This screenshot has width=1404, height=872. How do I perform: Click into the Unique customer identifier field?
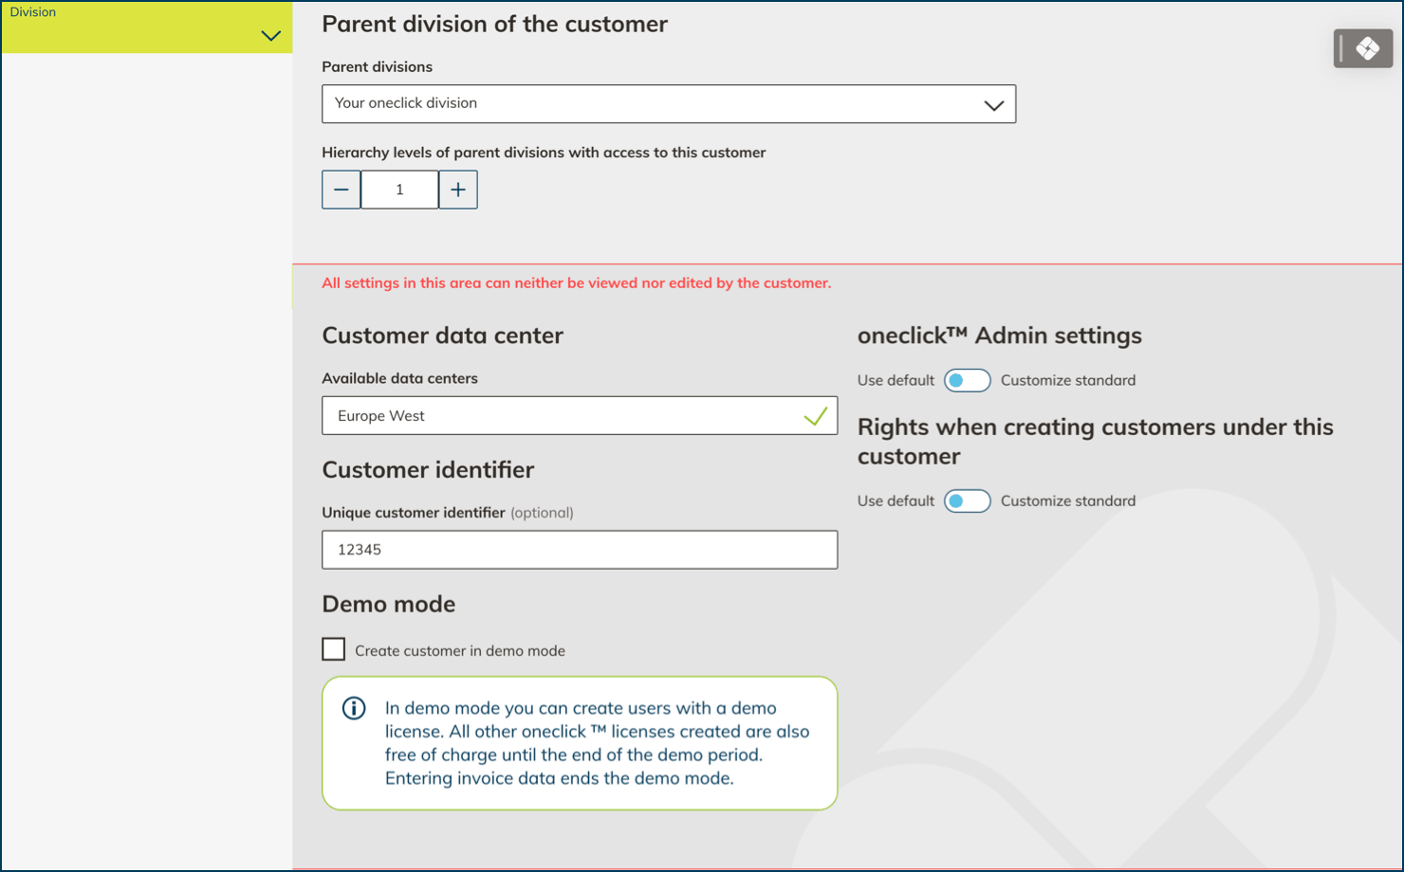[x=579, y=550]
